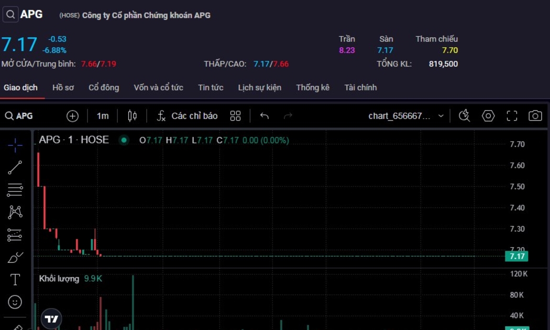Click the APG symbol search field in chart toolbar
Screen dimensions: 550x330
coord(26,116)
